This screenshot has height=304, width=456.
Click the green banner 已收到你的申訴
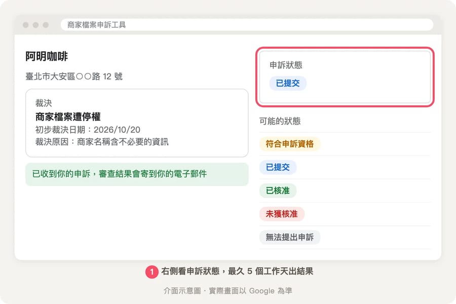pos(137,174)
